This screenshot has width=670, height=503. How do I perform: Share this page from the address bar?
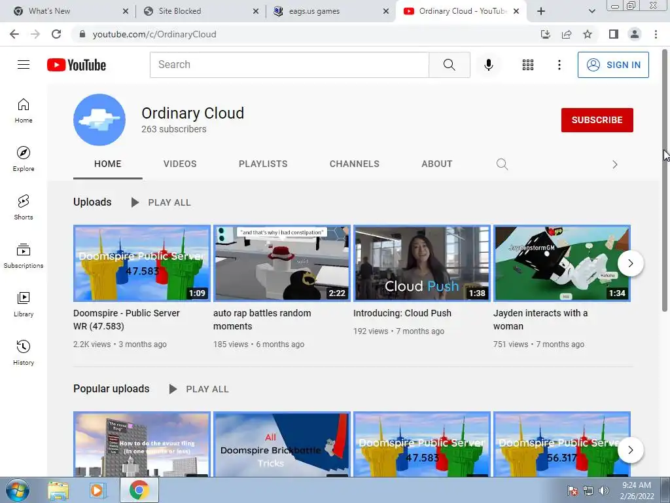[567, 34]
